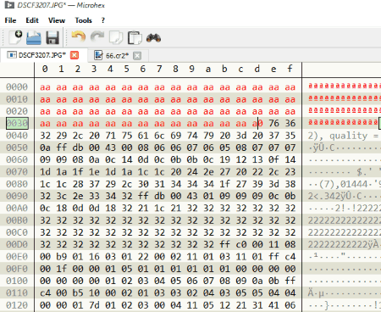Click the New file icon

coord(16,37)
